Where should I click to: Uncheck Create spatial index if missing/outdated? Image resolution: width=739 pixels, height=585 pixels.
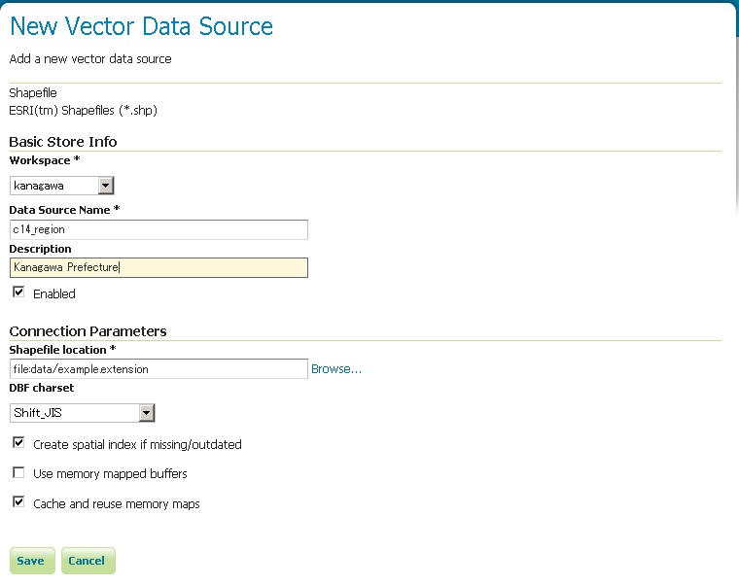click(18, 443)
